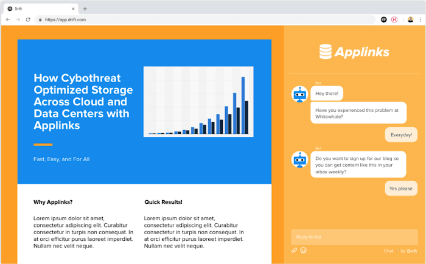Open the Drift browser extension icon

coord(383,19)
